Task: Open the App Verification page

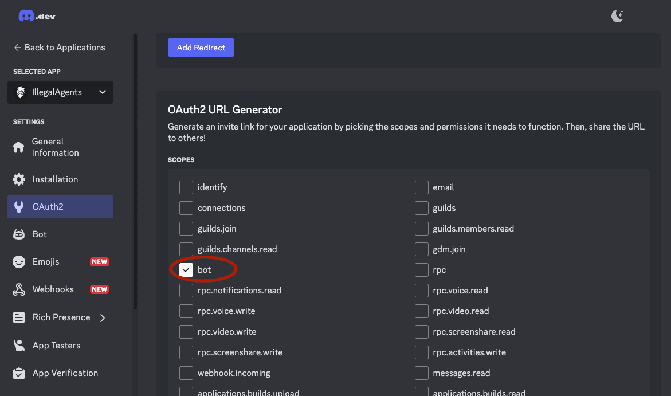Action: [60, 373]
